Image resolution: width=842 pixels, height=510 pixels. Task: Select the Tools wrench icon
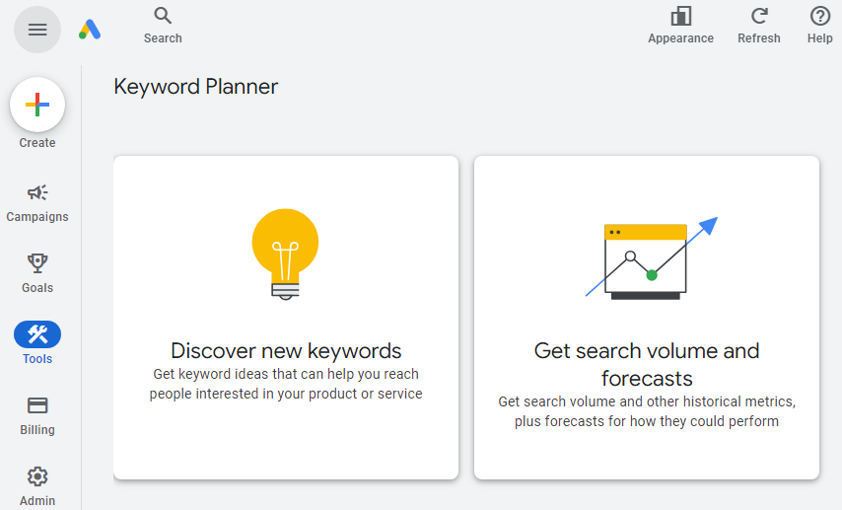coord(37,334)
